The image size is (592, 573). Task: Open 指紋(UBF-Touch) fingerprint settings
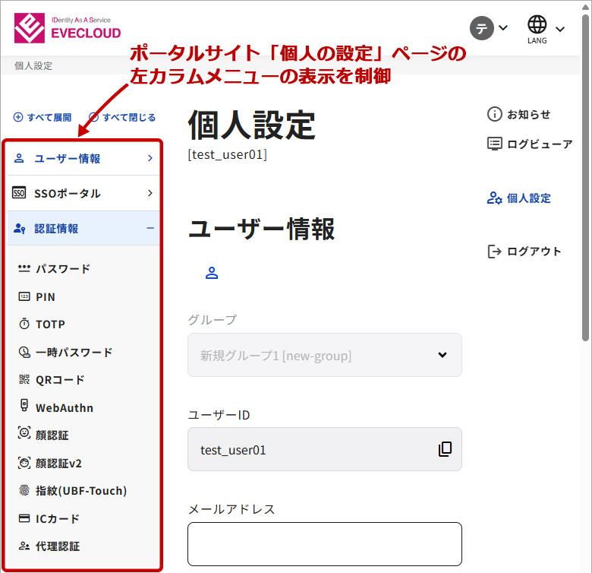pos(80,491)
